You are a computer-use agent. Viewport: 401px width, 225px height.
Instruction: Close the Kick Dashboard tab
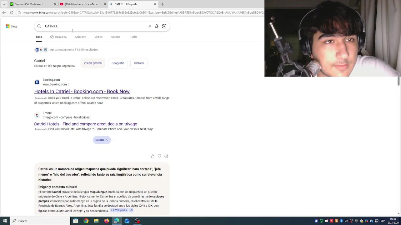(55, 4)
